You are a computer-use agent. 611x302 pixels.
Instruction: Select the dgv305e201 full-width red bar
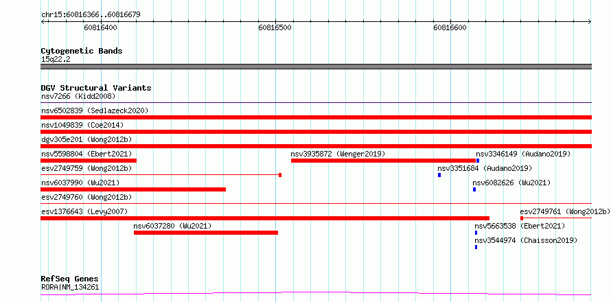[x=316, y=146]
